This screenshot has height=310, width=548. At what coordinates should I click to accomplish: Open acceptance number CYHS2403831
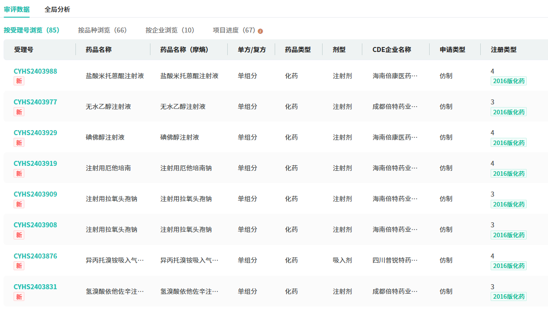[x=35, y=287]
